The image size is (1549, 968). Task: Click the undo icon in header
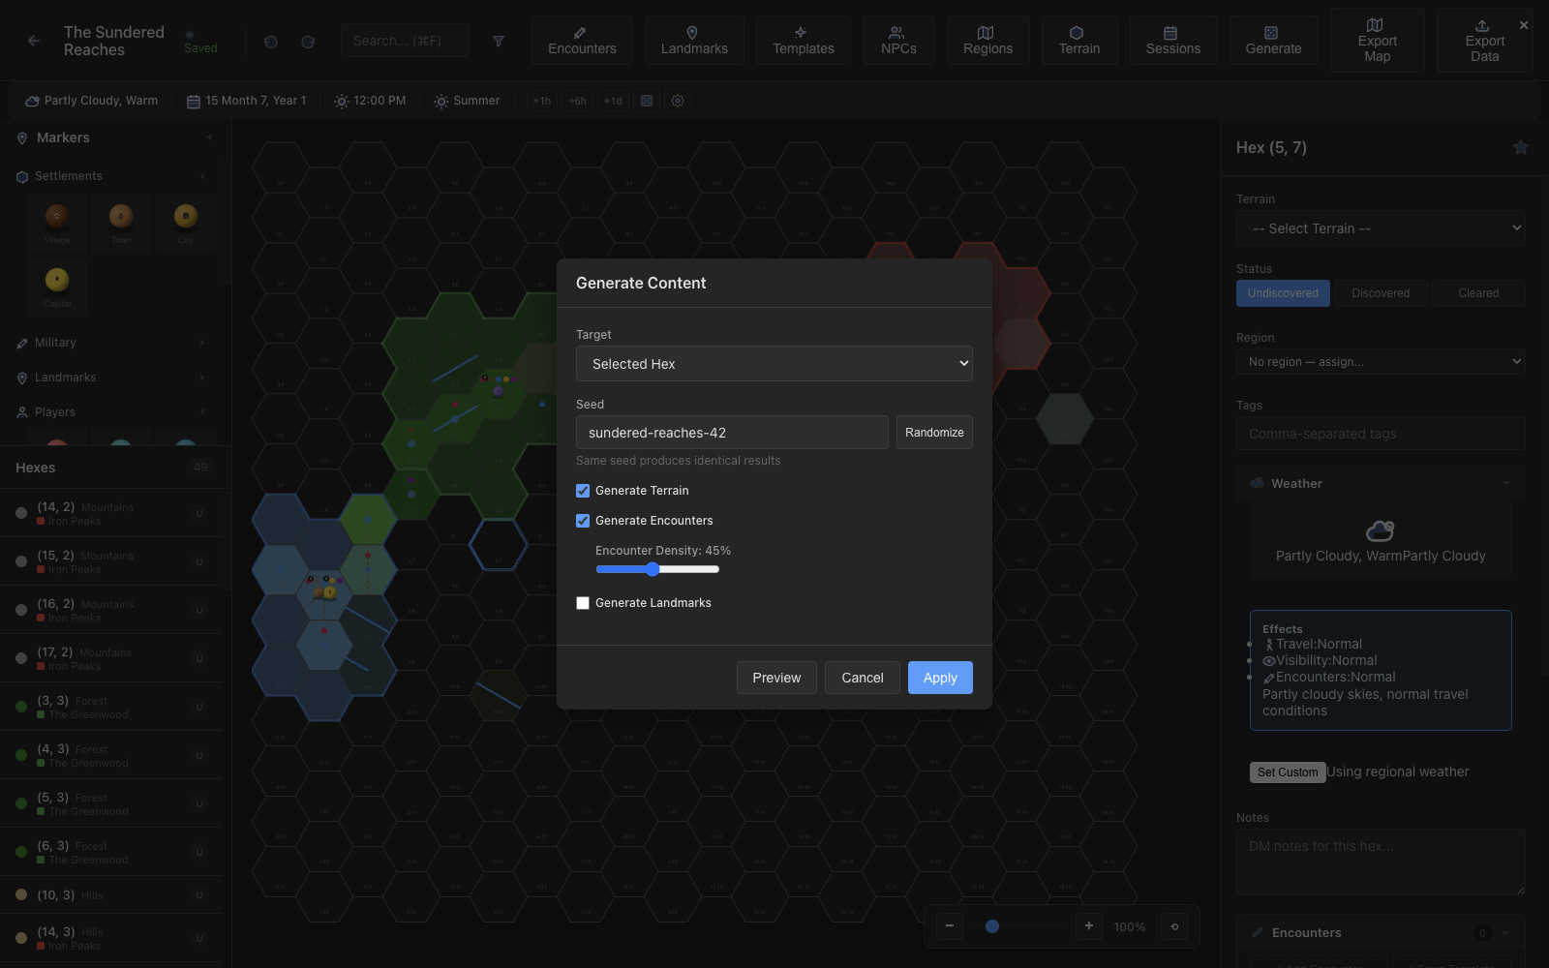pyautogui.click(x=271, y=42)
